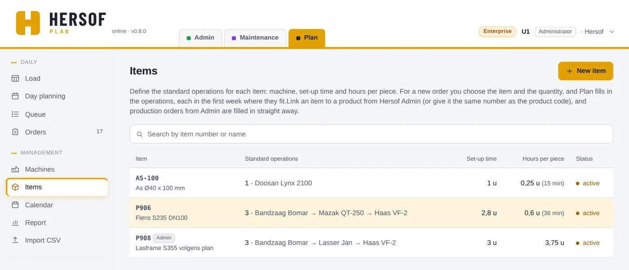Click the Enterprise plan badge
The width and height of the screenshot is (629, 270).
coord(497,31)
